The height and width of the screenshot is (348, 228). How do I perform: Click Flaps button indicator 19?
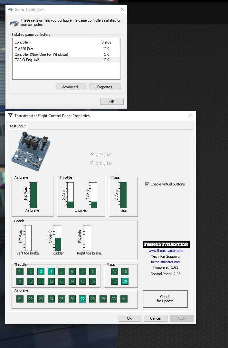(115, 281)
